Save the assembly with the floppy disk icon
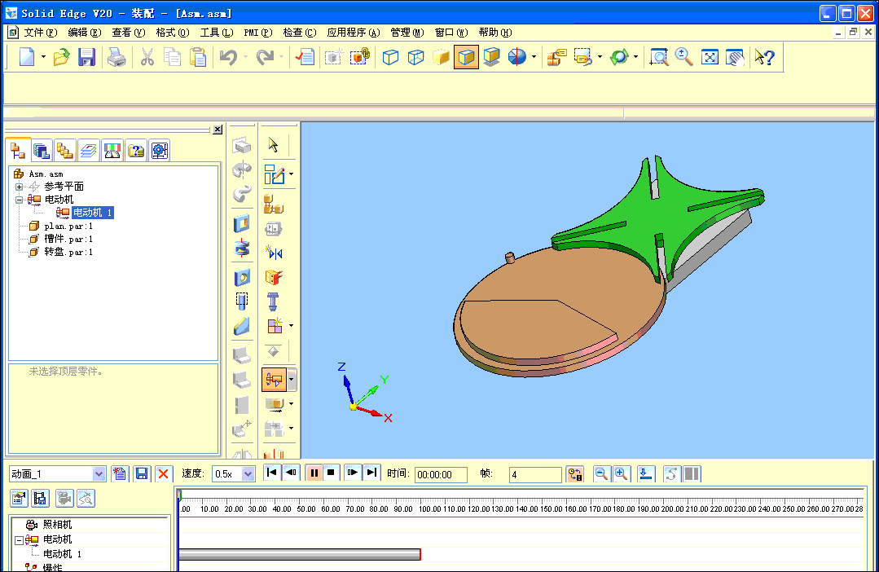The image size is (879, 572). (86, 57)
